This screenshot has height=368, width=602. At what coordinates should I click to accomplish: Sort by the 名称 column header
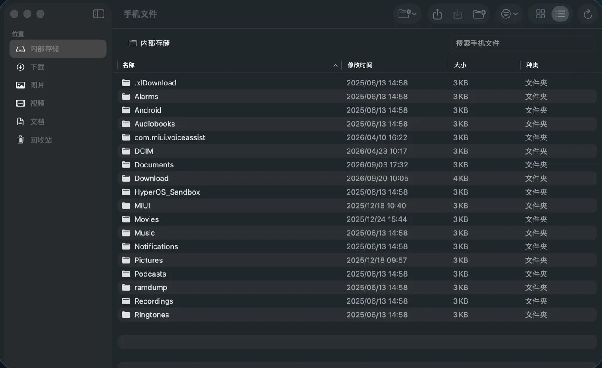[128, 65]
